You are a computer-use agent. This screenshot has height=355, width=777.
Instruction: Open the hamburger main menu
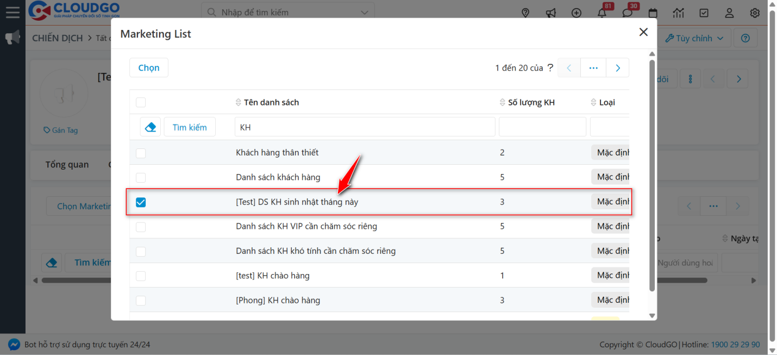[12, 12]
